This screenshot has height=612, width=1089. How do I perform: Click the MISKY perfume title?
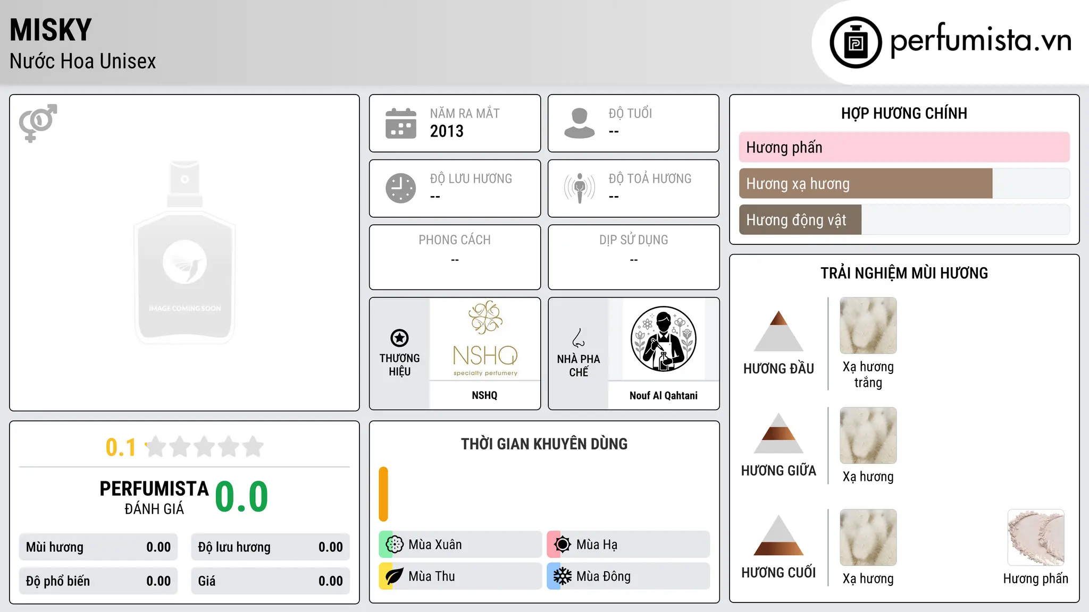(51, 30)
